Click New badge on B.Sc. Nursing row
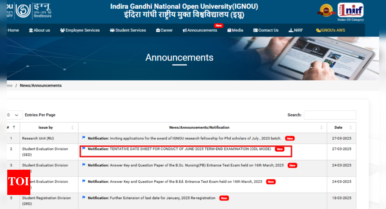Screen dimensions: 386x209 pyautogui.click(x=292, y=165)
